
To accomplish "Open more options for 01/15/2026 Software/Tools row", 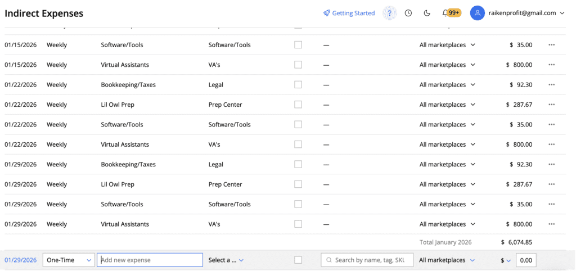I will [551, 45].
